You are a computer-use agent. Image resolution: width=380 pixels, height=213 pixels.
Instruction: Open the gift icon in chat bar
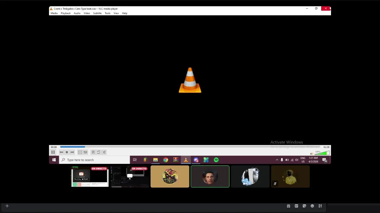tap(288, 206)
